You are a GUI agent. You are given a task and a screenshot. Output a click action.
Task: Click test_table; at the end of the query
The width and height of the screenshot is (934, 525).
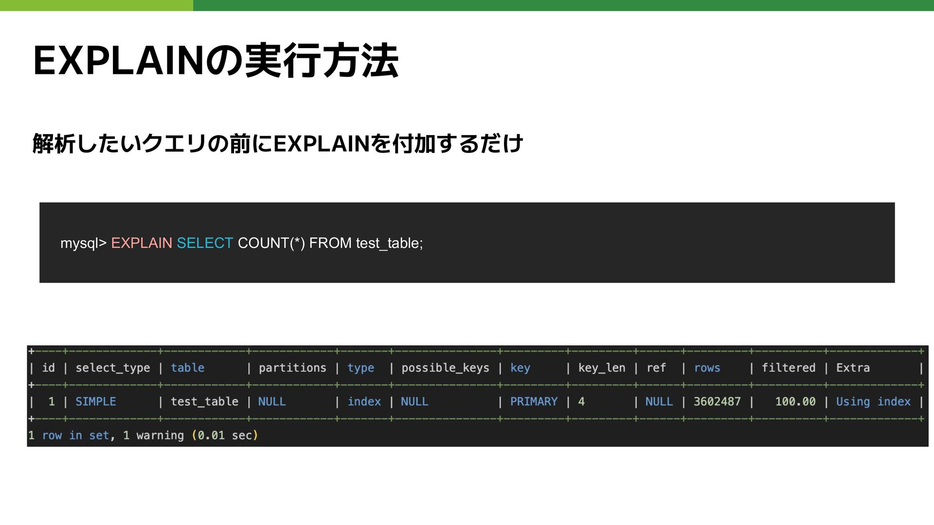coord(389,243)
